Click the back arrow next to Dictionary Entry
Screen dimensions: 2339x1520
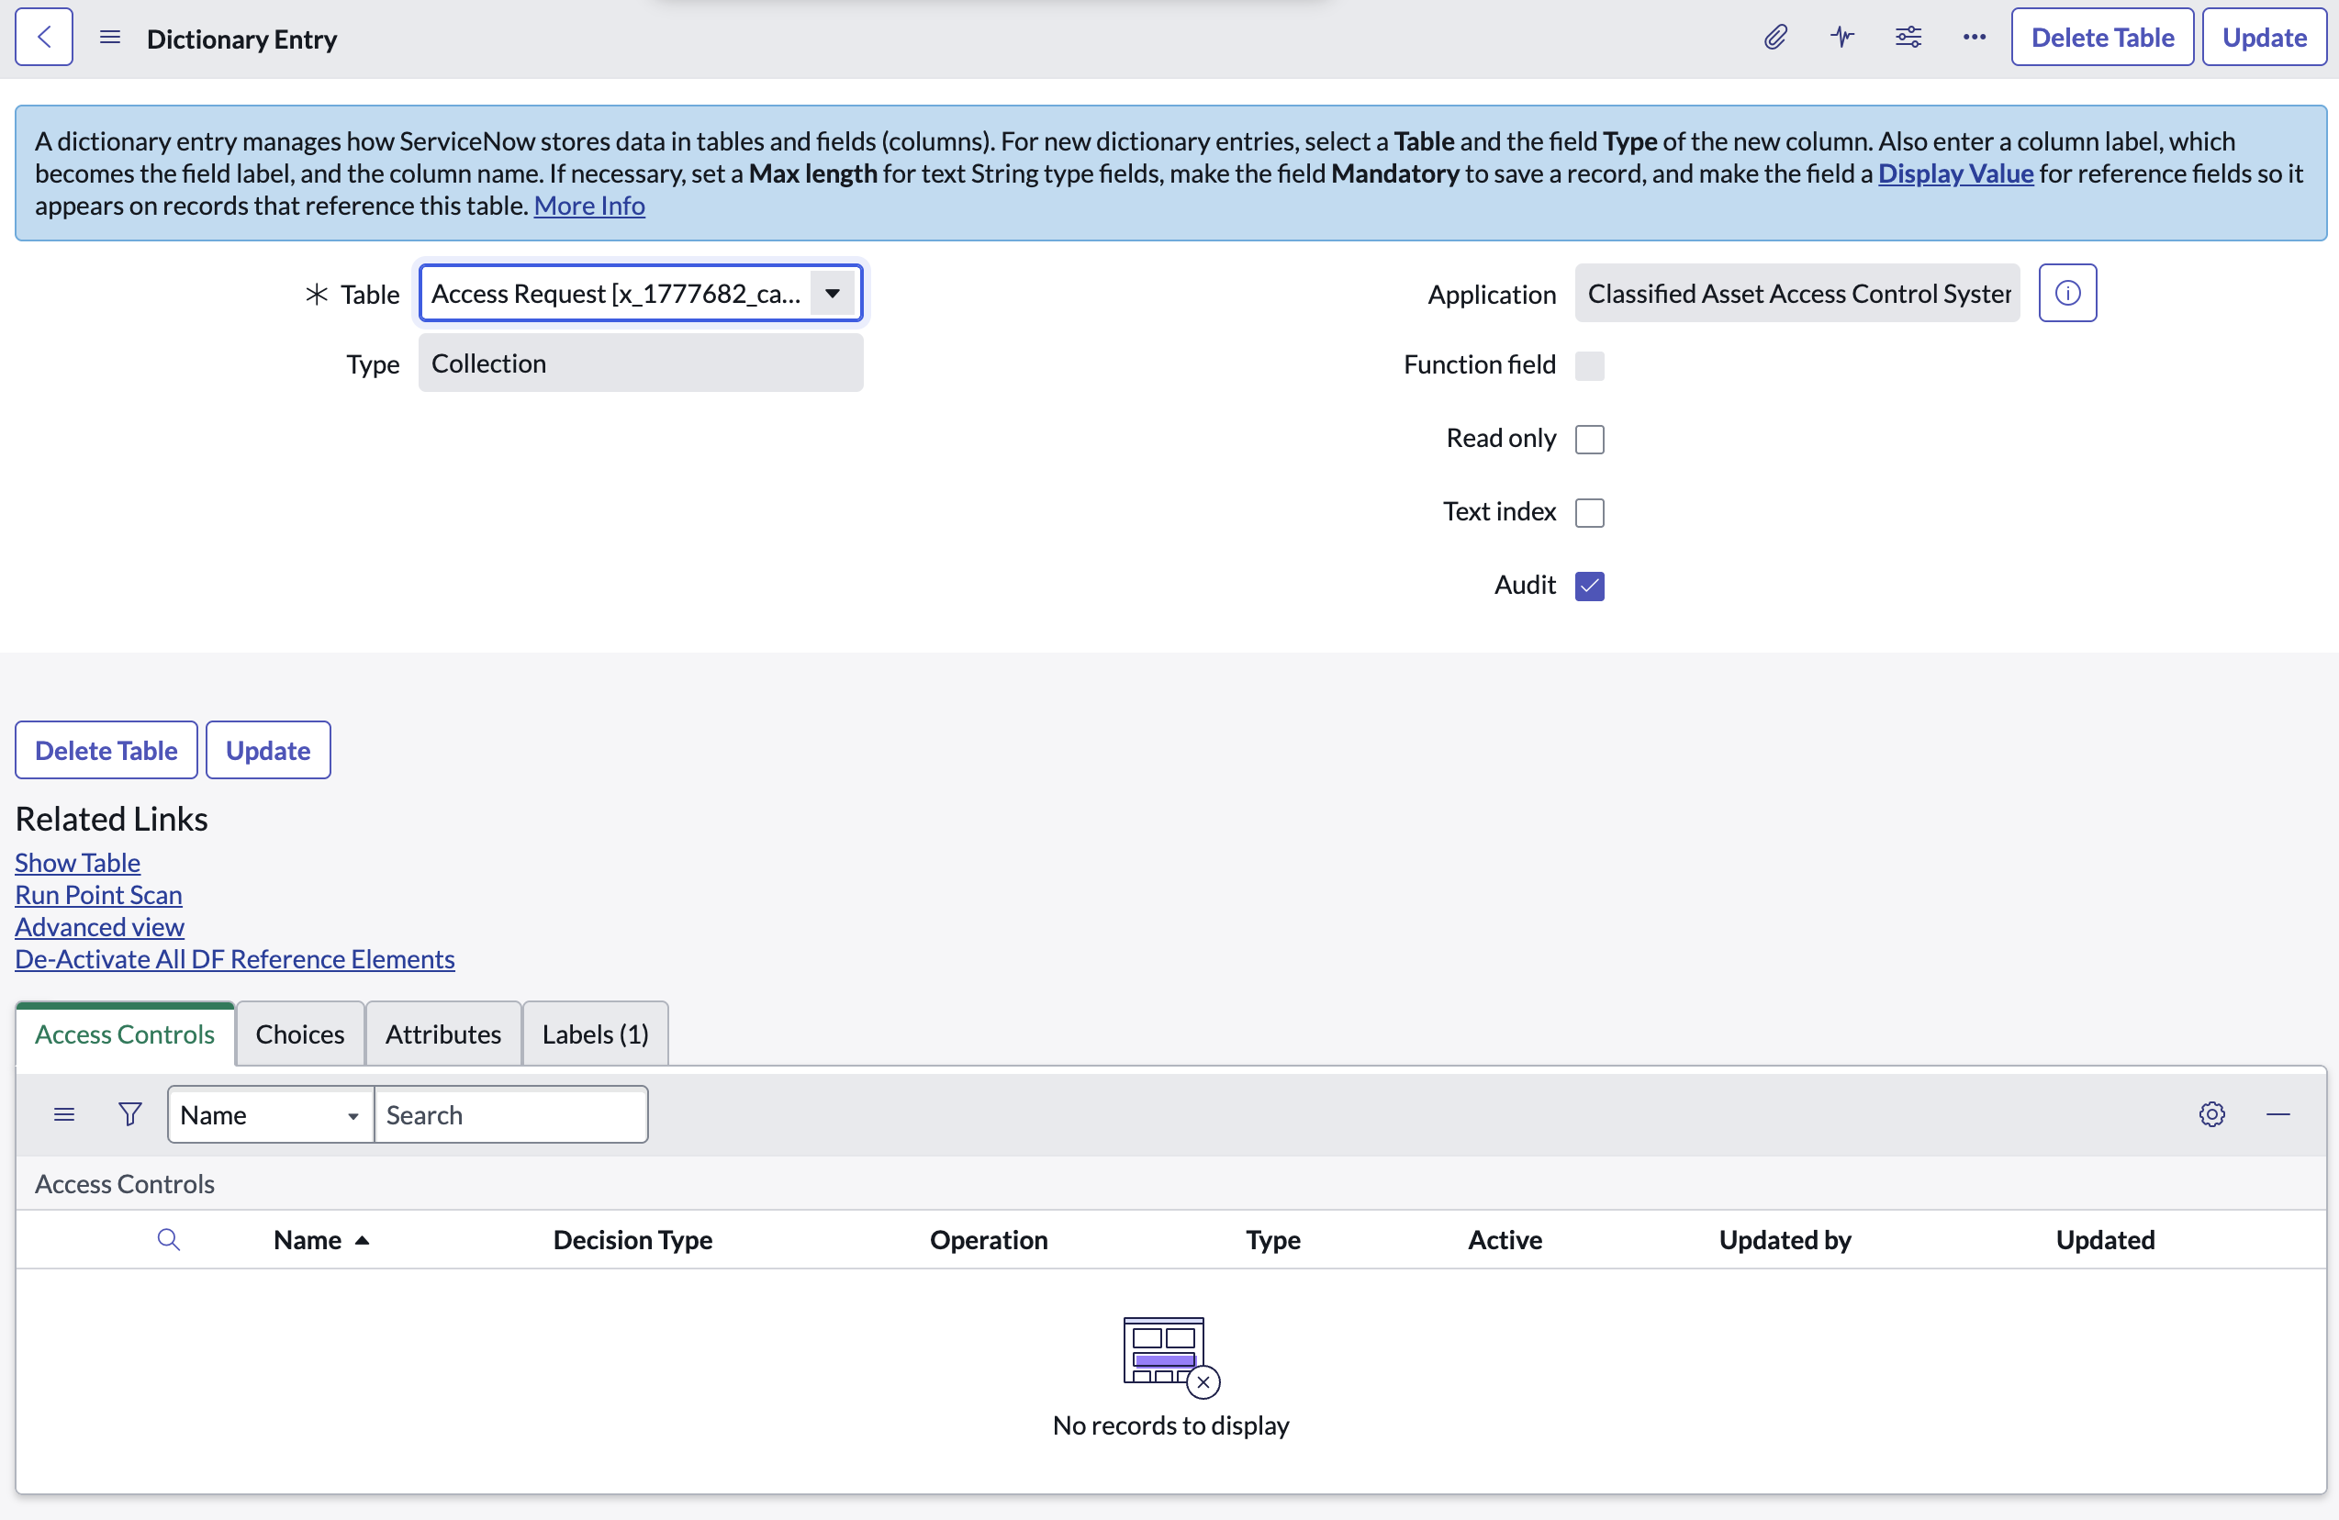click(44, 37)
